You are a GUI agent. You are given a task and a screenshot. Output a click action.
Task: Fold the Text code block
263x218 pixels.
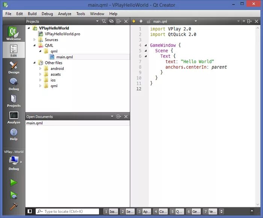(146, 56)
